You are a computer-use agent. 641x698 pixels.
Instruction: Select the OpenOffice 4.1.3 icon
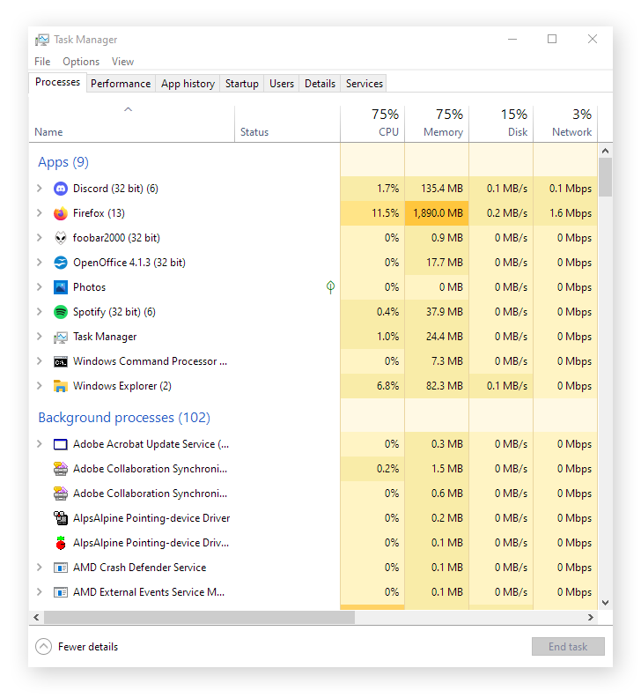click(60, 263)
